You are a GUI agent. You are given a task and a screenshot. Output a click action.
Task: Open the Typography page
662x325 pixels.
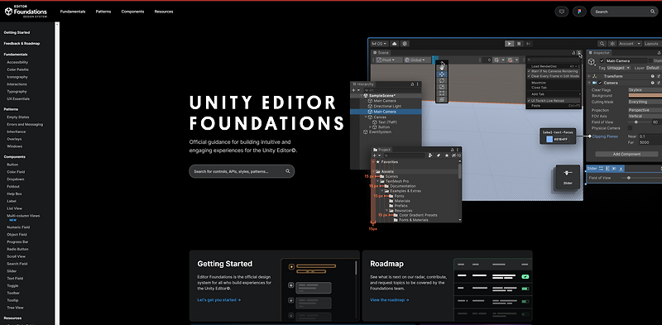click(17, 92)
